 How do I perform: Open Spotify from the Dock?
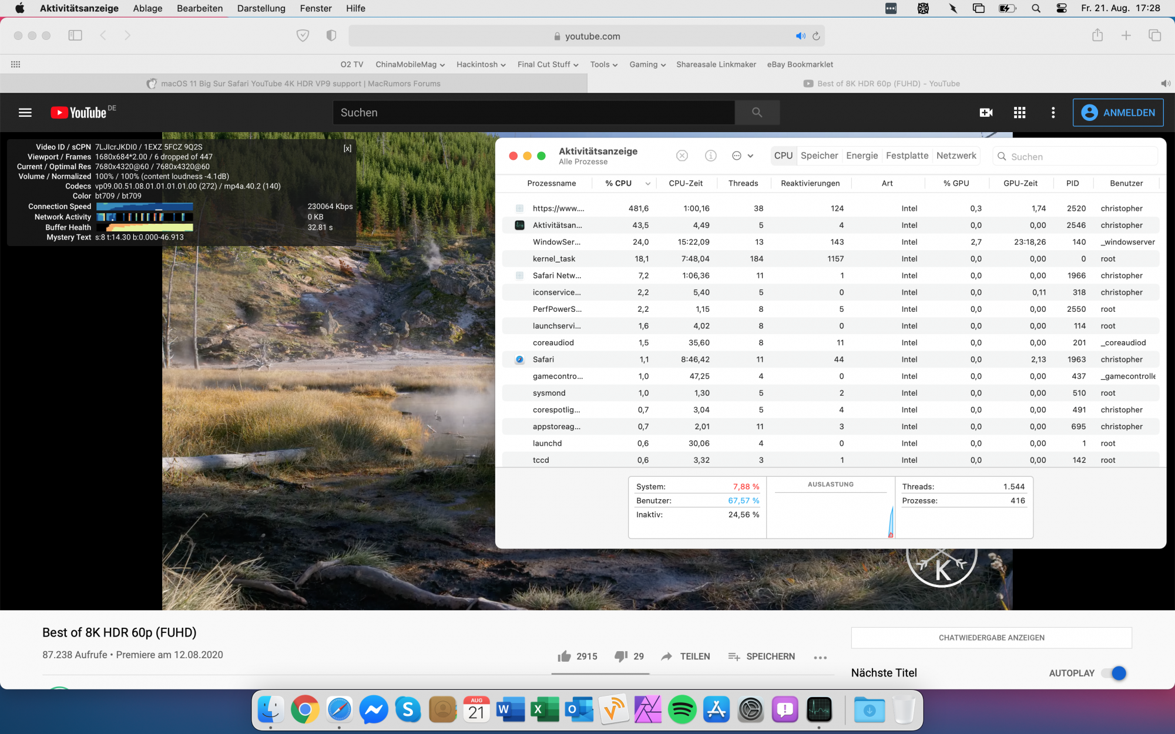pos(681,710)
